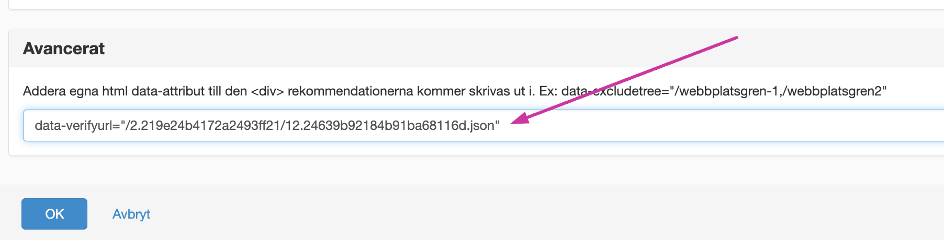
Task: Click the 'Ex:' label before the example
Action: pyautogui.click(x=548, y=91)
